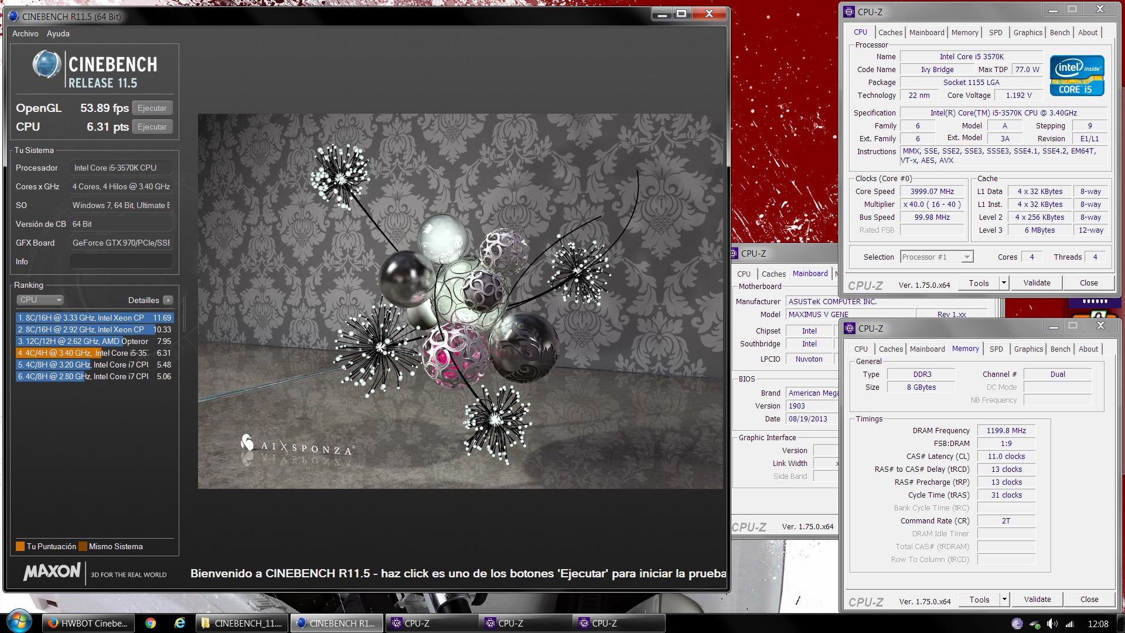Open network signal tray icon
Screen dimensions: 1125x633
pos(1069,624)
